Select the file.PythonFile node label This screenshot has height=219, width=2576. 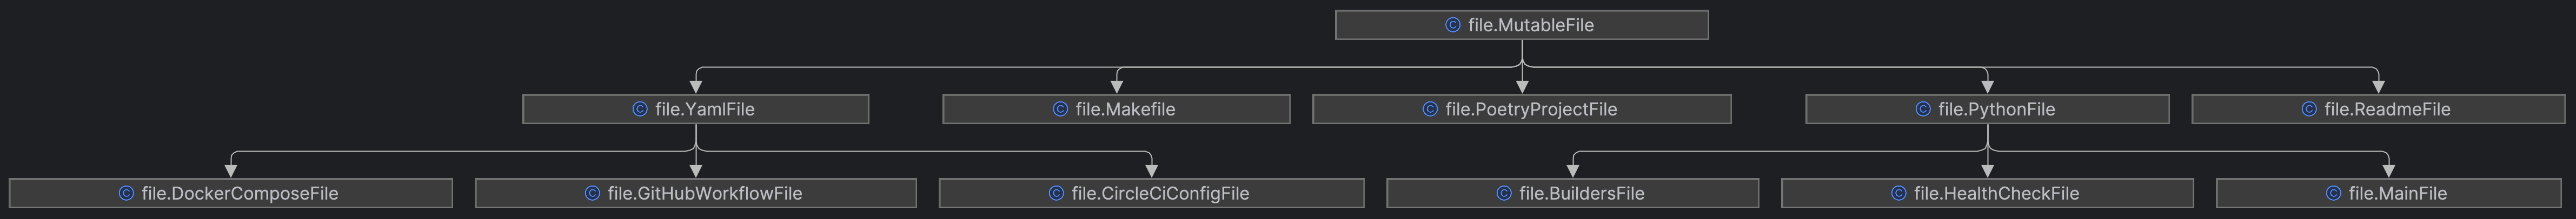(x=1996, y=109)
